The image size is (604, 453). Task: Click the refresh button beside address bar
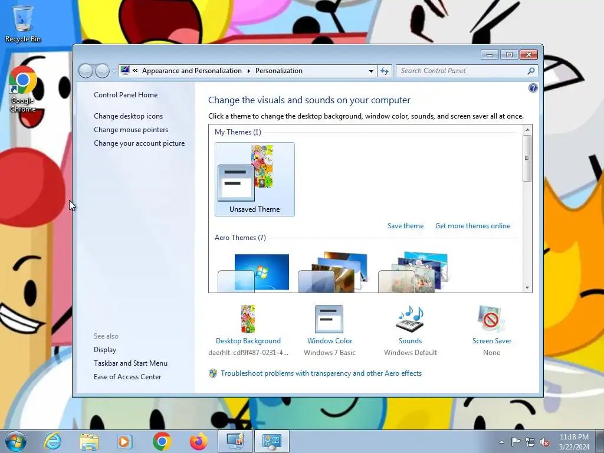(385, 71)
